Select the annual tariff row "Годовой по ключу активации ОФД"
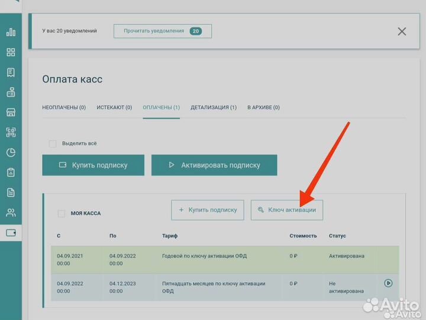This screenshot has width=426, height=320. 204,256
